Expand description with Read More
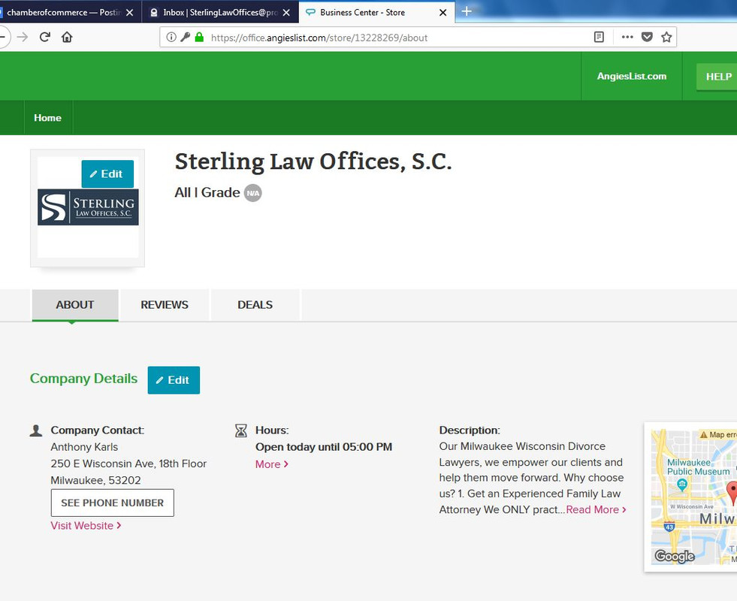Viewport: 737px width, 601px height. click(596, 510)
